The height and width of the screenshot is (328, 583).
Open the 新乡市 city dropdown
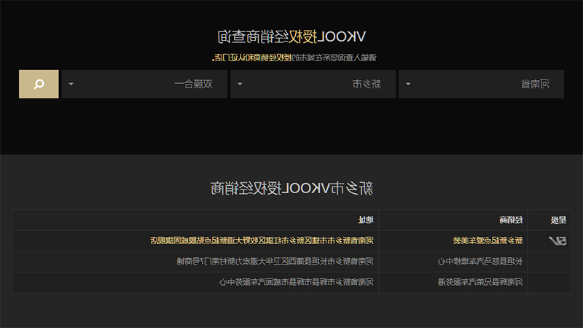pos(313,84)
